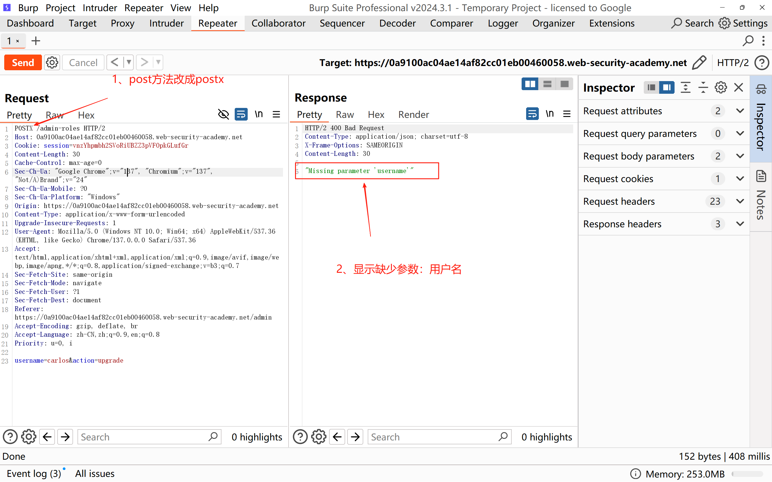The image size is (772, 482).
Task: Click the orange Send button
Action: point(23,62)
